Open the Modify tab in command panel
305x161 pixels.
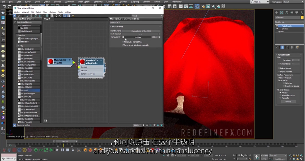281,12
